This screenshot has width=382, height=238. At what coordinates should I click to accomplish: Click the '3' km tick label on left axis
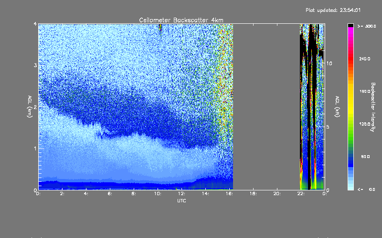pos(35,65)
